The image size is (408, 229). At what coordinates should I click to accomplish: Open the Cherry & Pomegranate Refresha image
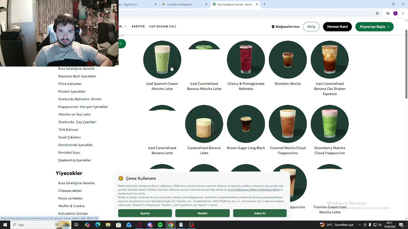pos(246,59)
